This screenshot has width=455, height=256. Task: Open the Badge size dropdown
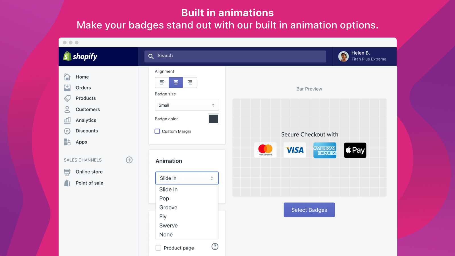pyautogui.click(x=187, y=105)
